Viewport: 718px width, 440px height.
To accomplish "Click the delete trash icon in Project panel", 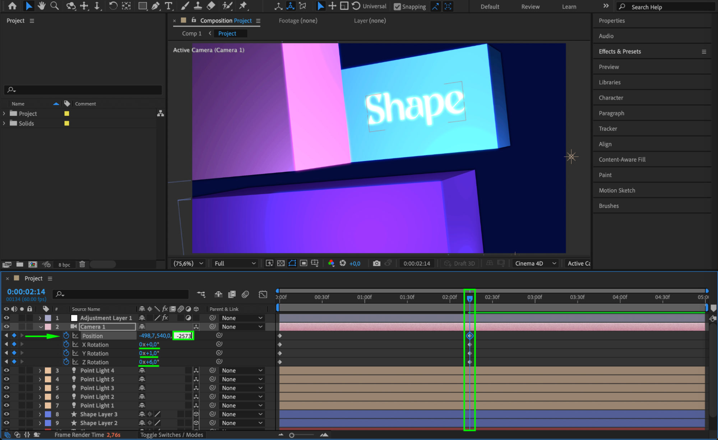I will click(82, 264).
